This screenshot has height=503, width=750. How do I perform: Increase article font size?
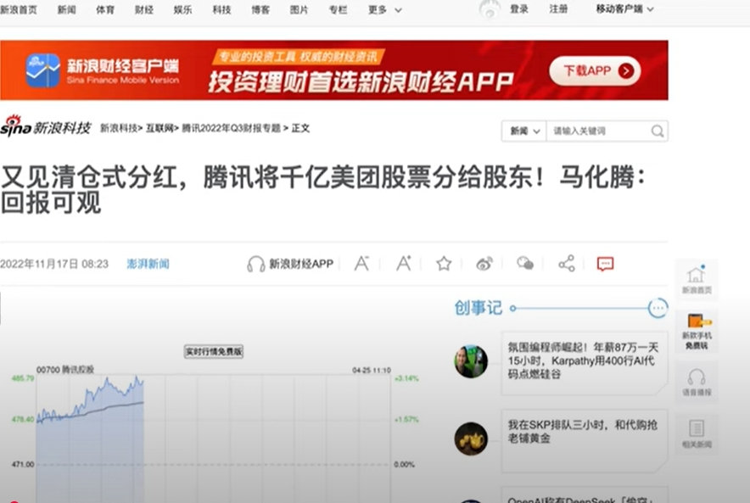click(404, 264)
